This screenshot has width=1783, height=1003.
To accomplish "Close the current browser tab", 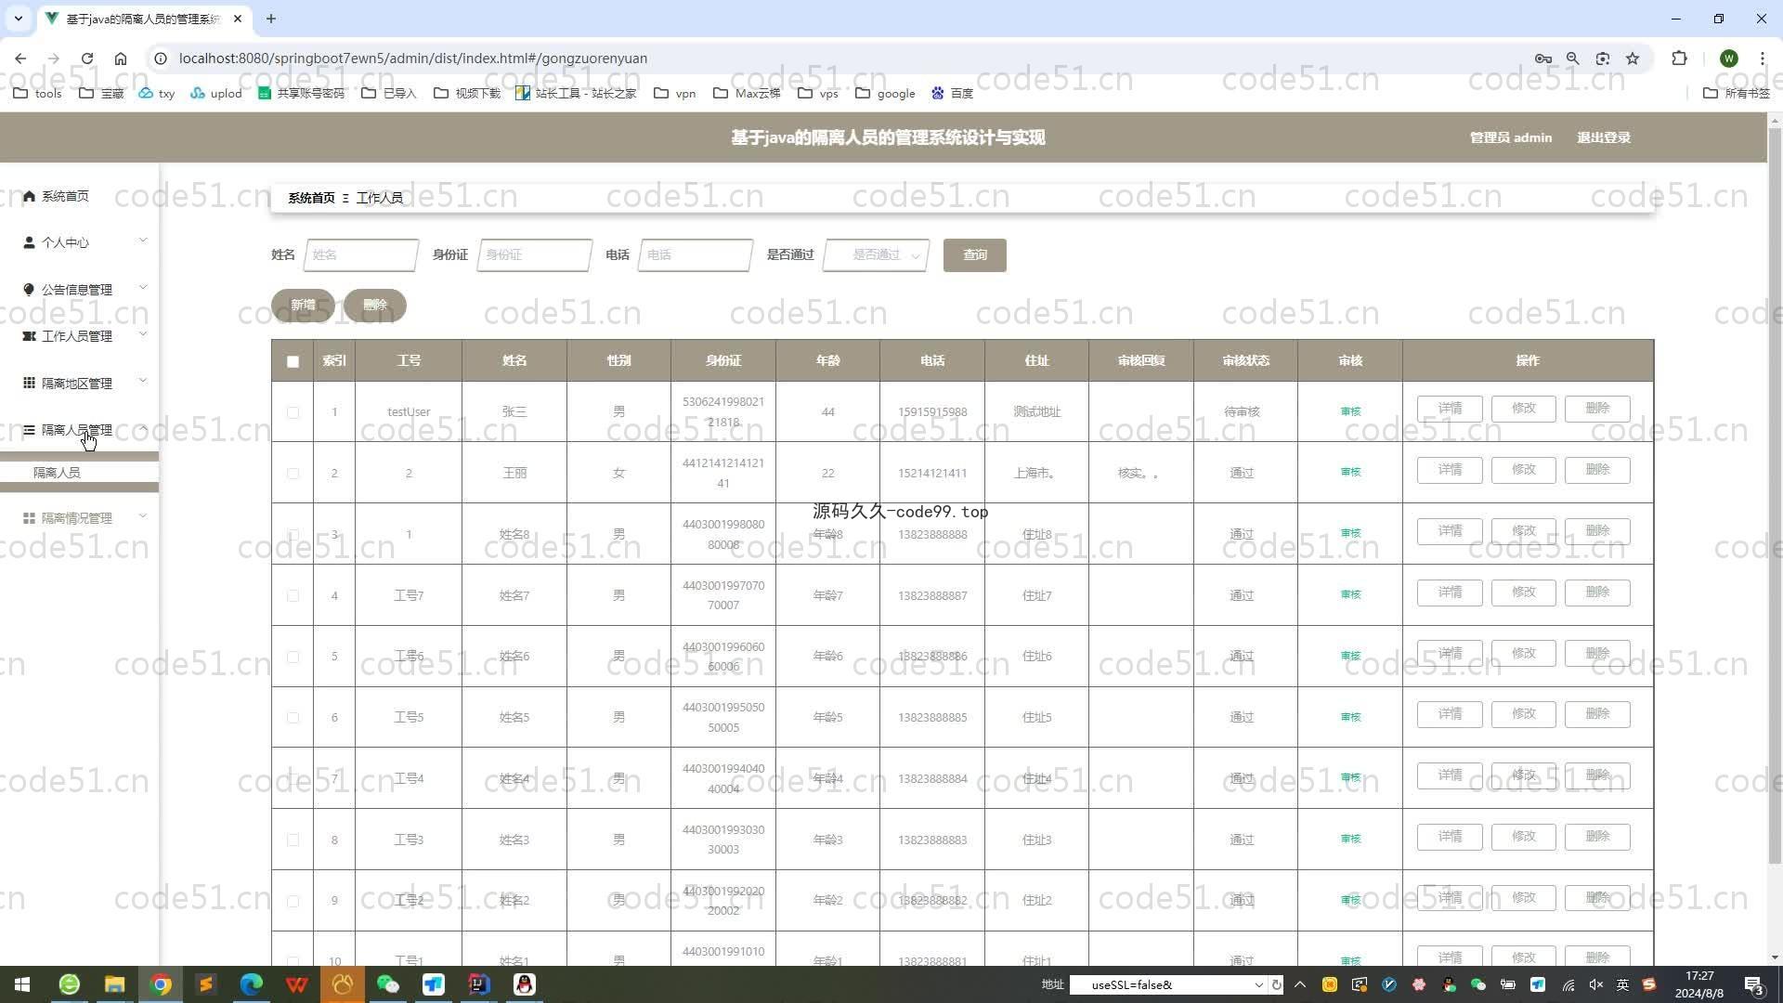I will 238,19.
